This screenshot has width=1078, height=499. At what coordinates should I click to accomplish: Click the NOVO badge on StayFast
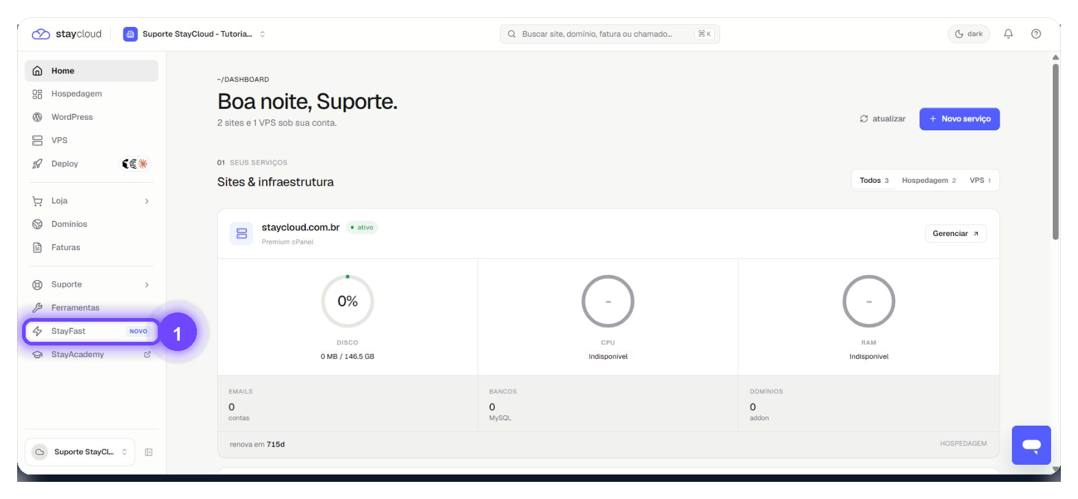pyautogui.click(x=138, y=331)
